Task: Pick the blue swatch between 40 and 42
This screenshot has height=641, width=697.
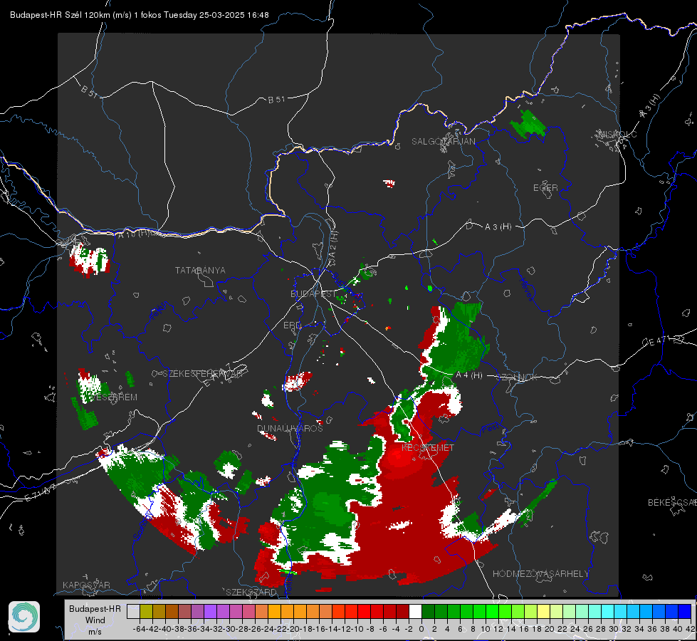Action: 685,612
